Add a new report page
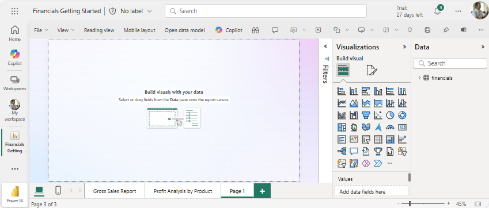 (x=262, y=191)
